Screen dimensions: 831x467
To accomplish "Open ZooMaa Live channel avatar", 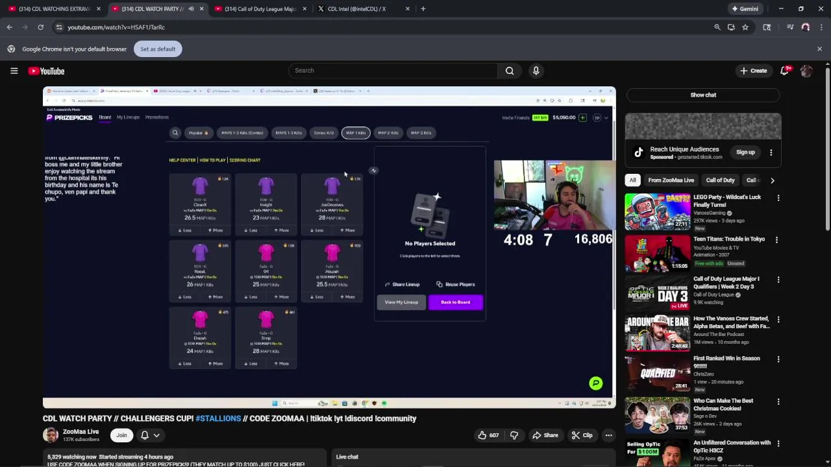I will pos(51,435).
